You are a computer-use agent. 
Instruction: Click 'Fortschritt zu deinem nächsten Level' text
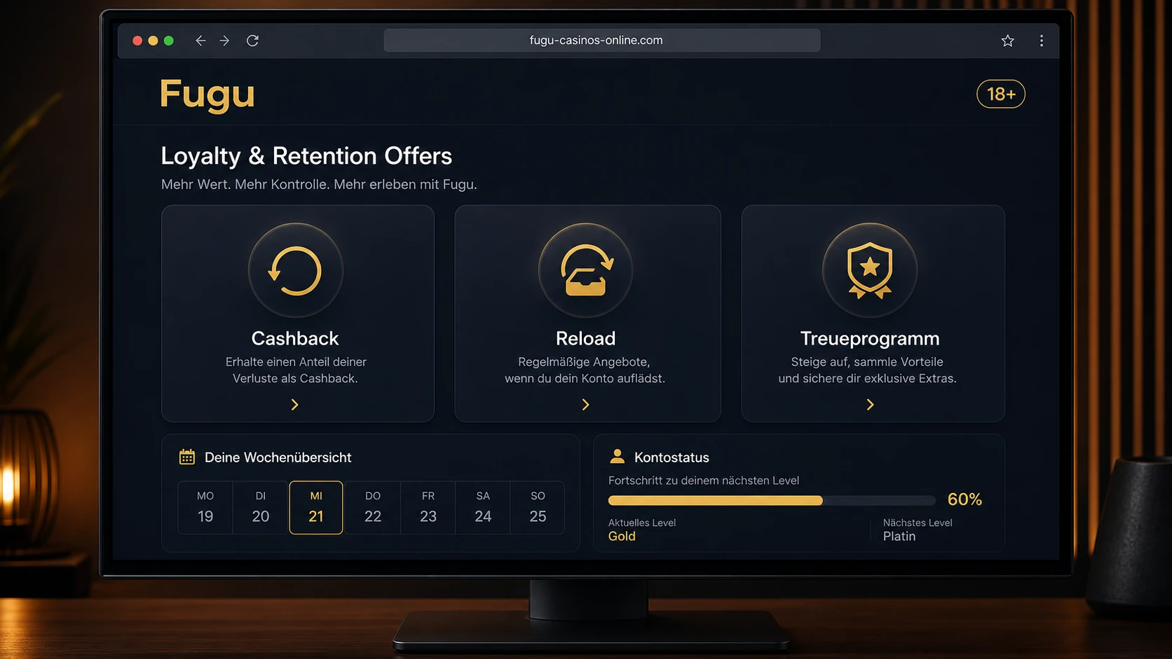(704, 480)
